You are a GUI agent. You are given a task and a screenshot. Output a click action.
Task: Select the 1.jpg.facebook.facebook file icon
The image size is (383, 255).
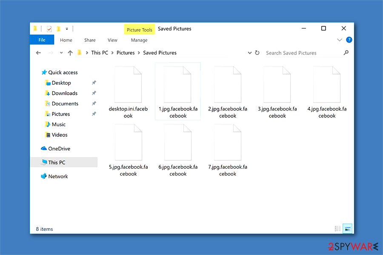click(x=177, y=85)
